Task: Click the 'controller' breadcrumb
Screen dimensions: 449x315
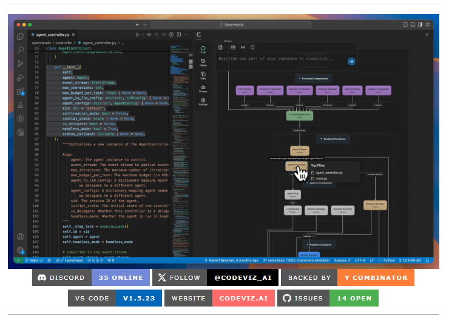Action: 64,43
